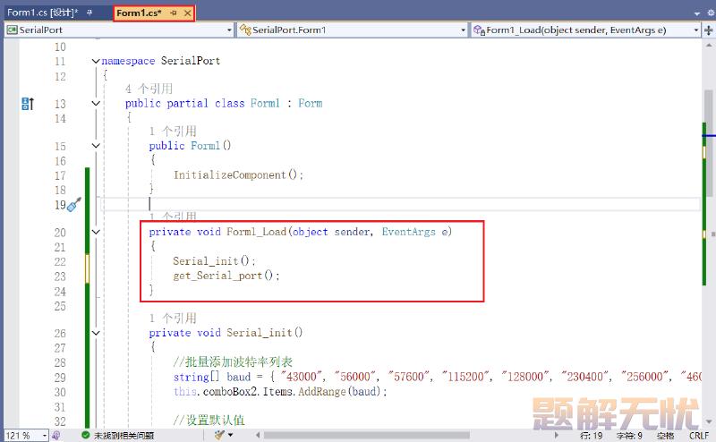Viewport: 716px width, 442px height.
Task: Click the 未找到相关问题 health indicator
Action: 118,436
